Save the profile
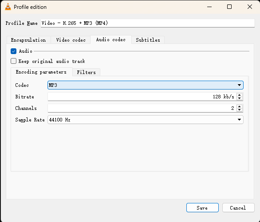 coord(202,207)
